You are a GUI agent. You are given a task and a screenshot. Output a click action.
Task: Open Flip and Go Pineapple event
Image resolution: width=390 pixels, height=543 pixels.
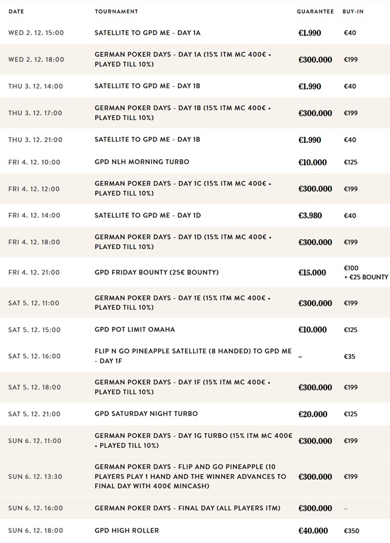[x=191, y=476]
